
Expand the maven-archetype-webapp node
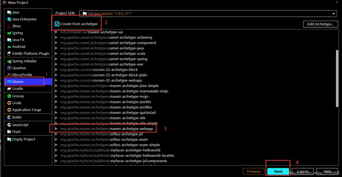pos(56,129)
